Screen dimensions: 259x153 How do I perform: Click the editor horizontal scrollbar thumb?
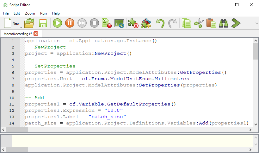coord(17,130)
